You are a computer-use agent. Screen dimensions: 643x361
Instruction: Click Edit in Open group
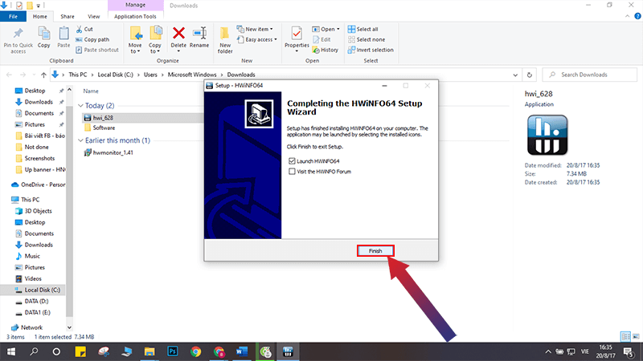tap(322, 39)
